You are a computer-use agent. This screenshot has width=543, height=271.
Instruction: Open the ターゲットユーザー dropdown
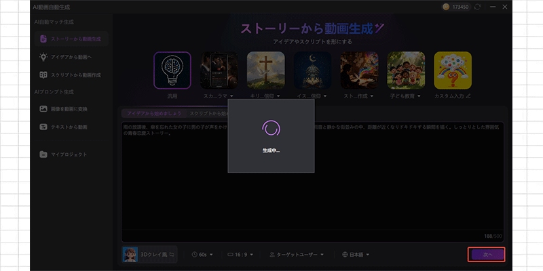tap(297, 255)
